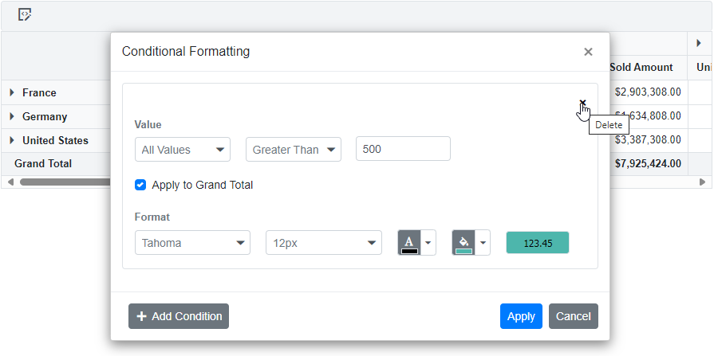Click the value input field containing 500

(403, 149)
